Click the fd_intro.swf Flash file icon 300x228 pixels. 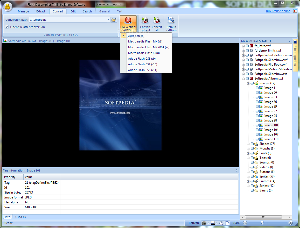click(x=252, y=46)
